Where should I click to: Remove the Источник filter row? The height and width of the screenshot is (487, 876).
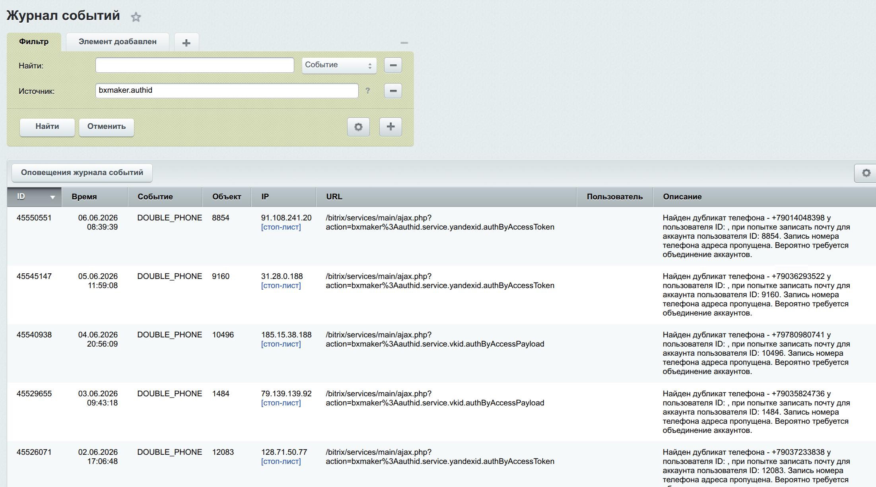393,91
